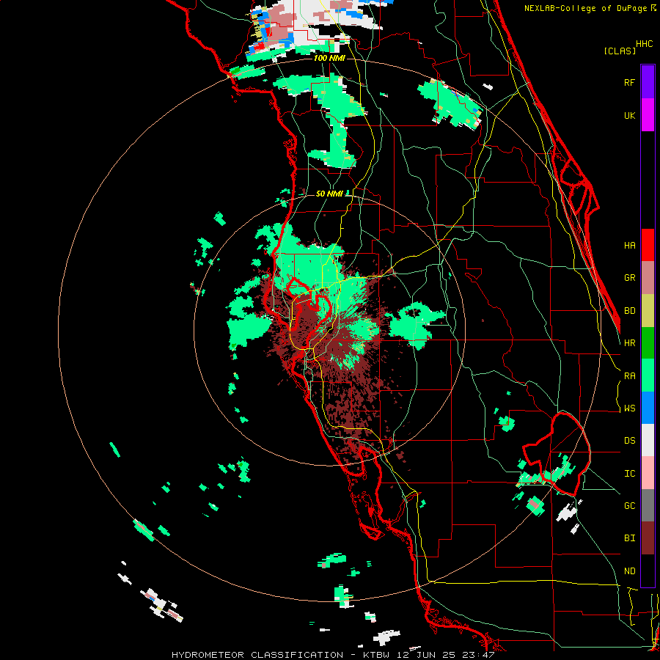660x660 pixels.
Task: Click the gray GC legend color swatch
Action: [648, 505]
